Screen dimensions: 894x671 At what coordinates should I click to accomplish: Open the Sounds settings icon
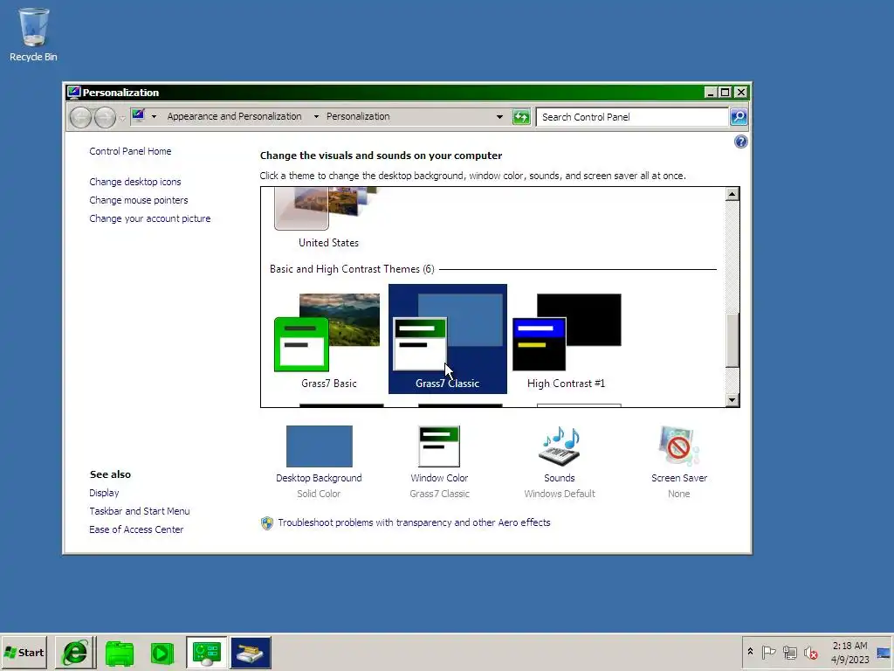click(560, 446)
